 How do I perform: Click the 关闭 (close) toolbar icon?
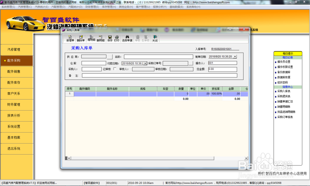155,39
